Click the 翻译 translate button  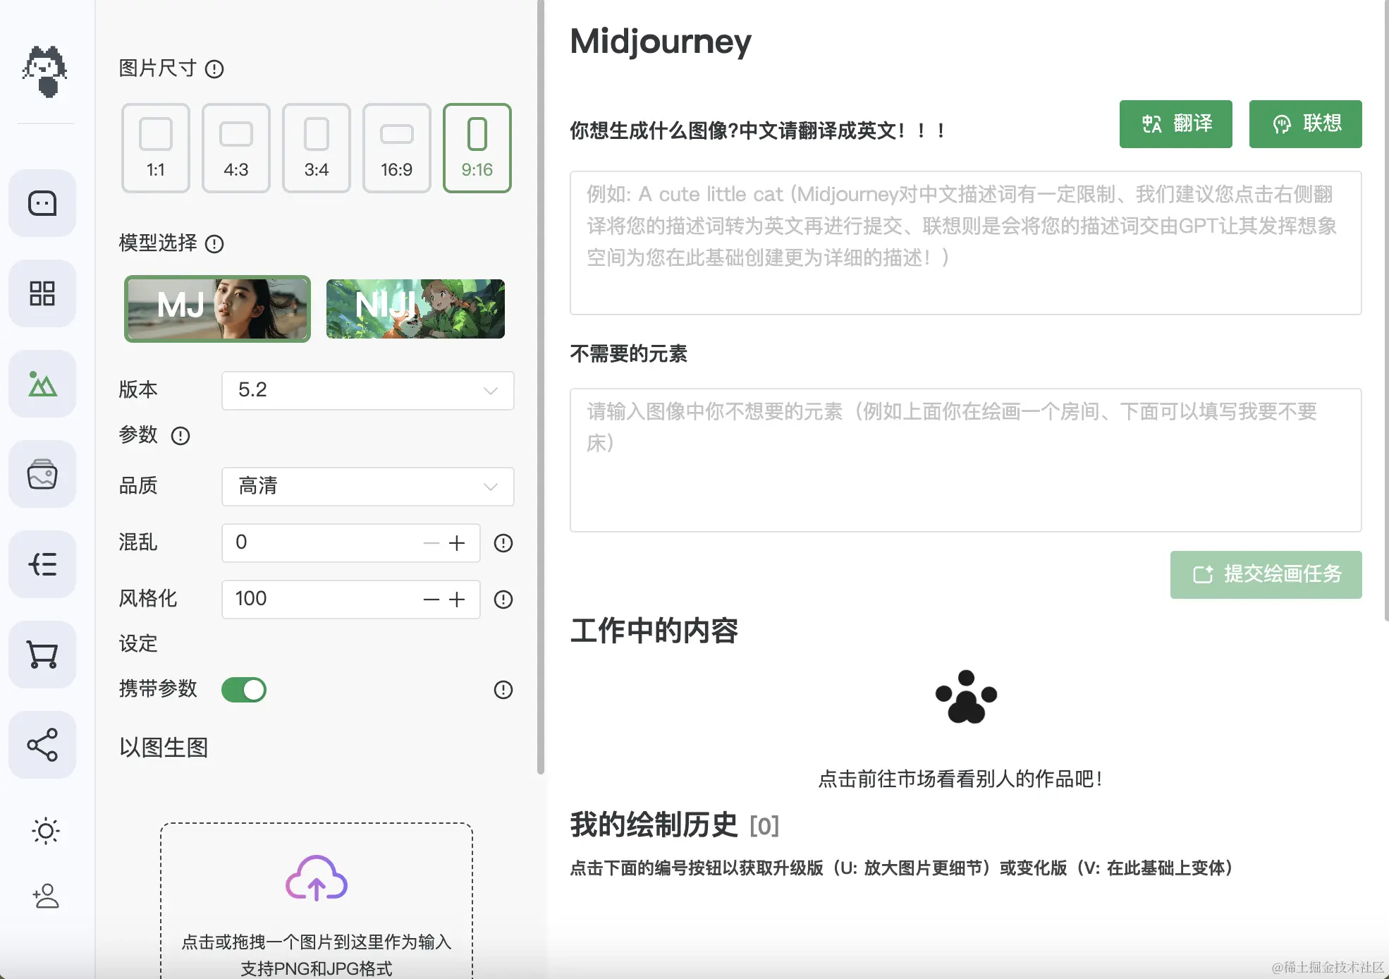1176,124
